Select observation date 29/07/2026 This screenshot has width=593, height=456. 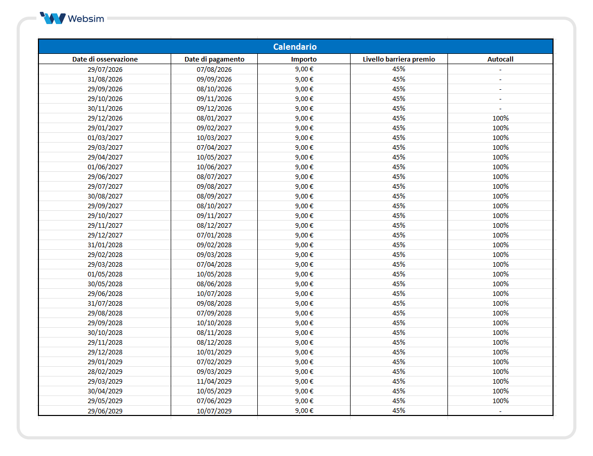(x=105, y=69)
